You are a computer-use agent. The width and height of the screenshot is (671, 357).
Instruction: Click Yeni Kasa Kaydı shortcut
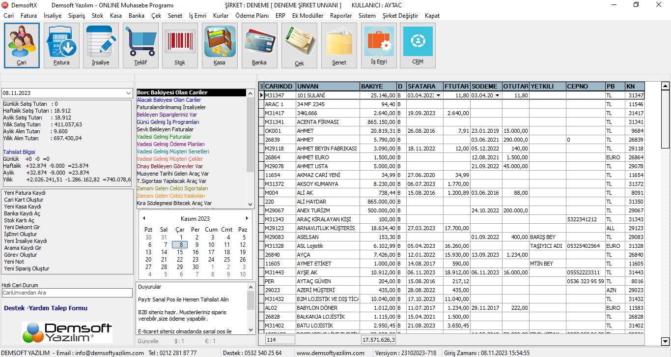pyautogui.click(x=23, y=207)
